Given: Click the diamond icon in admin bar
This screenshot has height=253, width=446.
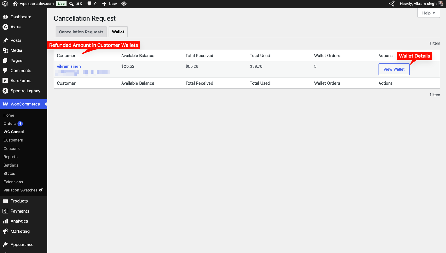Looking at the screenshot, I should tap(124, 4).
